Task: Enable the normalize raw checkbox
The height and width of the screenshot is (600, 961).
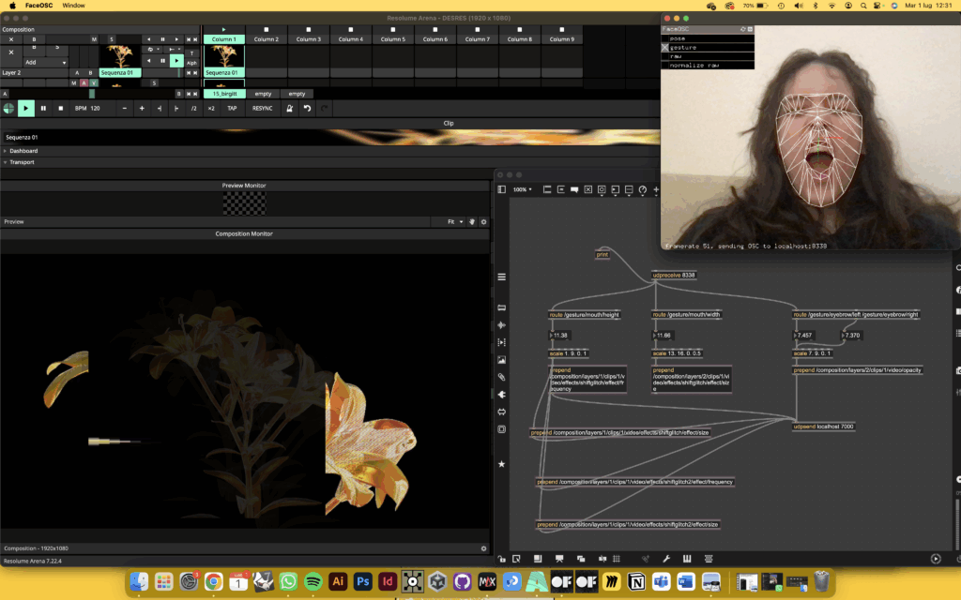Action: point(665,65)
